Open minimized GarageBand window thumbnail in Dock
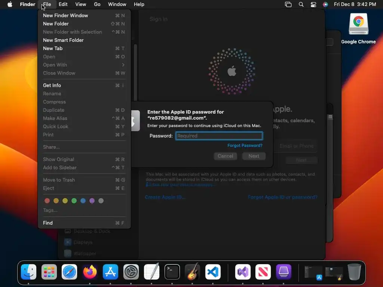 334,273
